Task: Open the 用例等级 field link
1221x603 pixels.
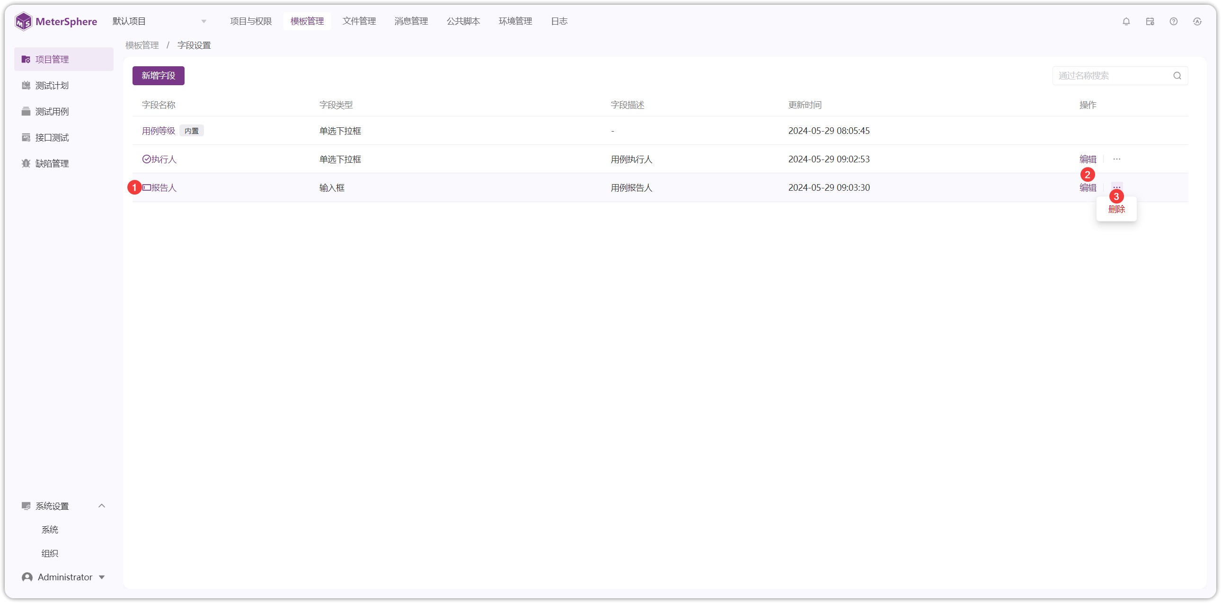Action: point(159,131)
